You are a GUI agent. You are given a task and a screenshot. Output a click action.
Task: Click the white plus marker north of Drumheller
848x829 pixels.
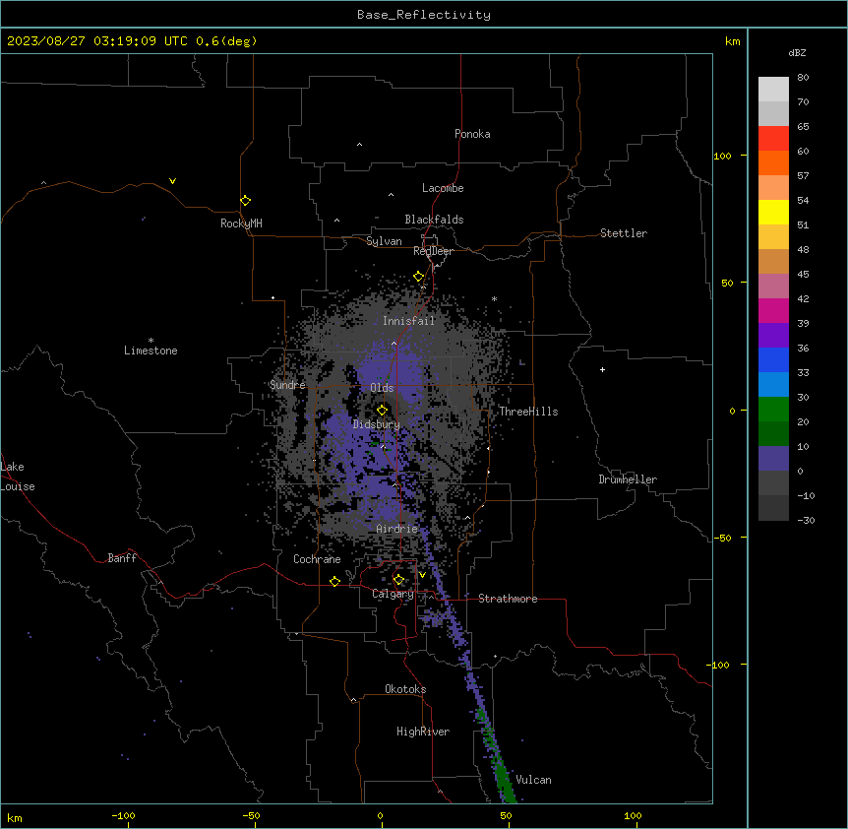[x=602, y=369]
